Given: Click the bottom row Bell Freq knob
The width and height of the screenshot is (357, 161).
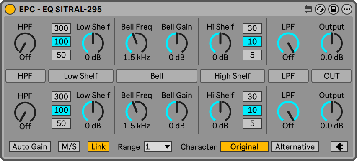Looking at the screenshot, I should tap(137, 111).
